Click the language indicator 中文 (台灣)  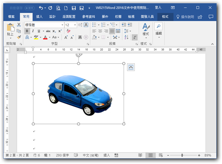(91, 155)
